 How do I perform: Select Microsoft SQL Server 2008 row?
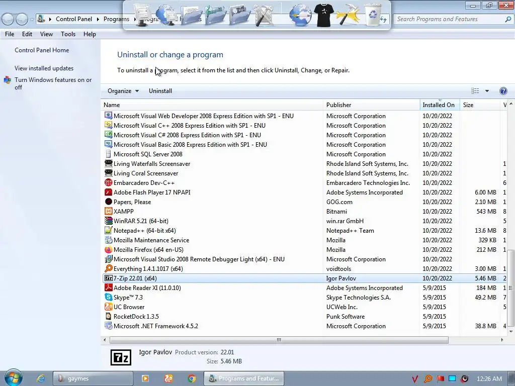pyautogui.click(x=304, y=154)
